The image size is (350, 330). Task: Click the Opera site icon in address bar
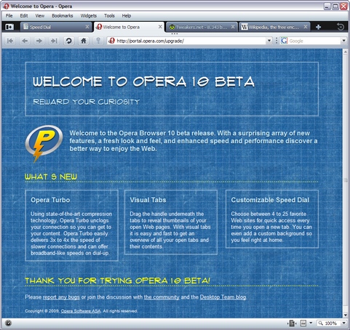pos(111,41)
